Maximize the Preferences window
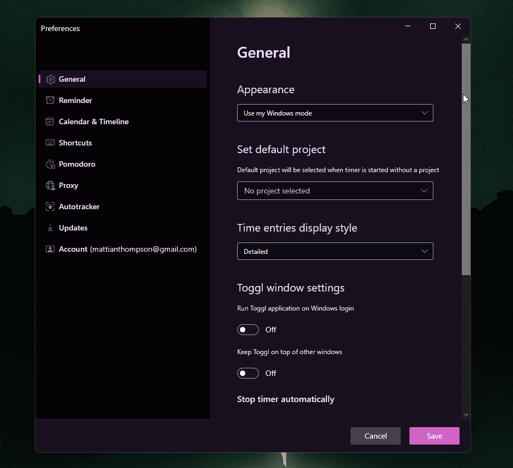 click(x=433, y=26)
